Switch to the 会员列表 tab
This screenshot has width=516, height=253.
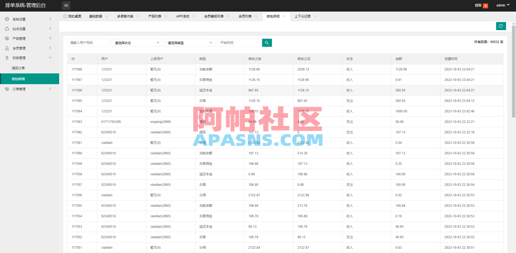tap(245, 16)
